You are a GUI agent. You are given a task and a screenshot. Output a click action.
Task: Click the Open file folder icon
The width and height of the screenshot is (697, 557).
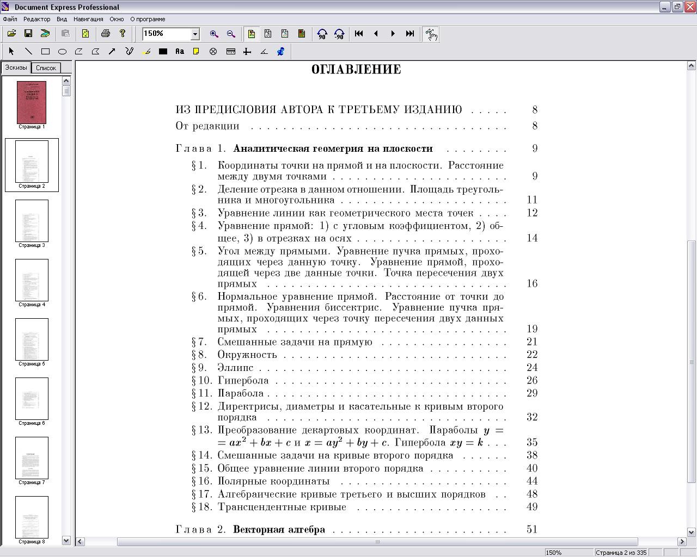coord(11,34)
